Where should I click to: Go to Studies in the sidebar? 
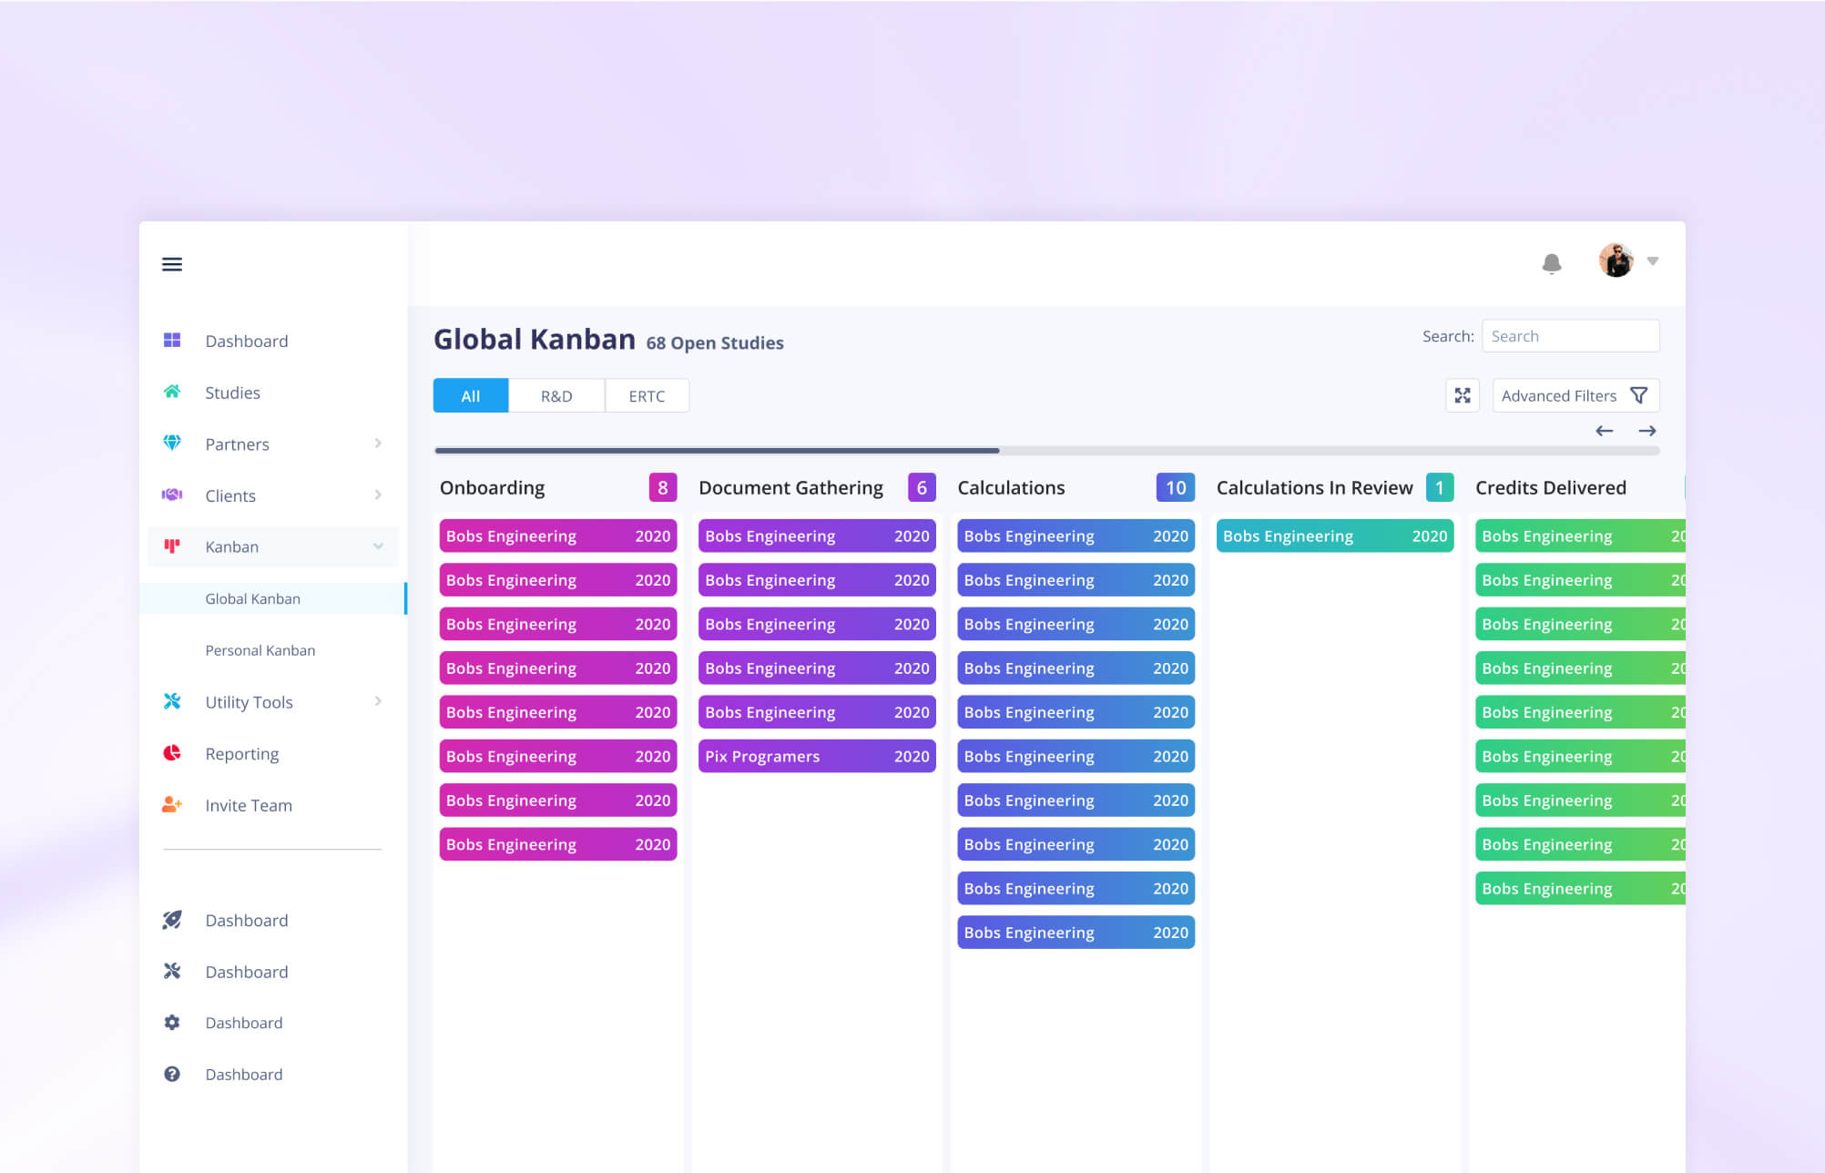[232, 393]
